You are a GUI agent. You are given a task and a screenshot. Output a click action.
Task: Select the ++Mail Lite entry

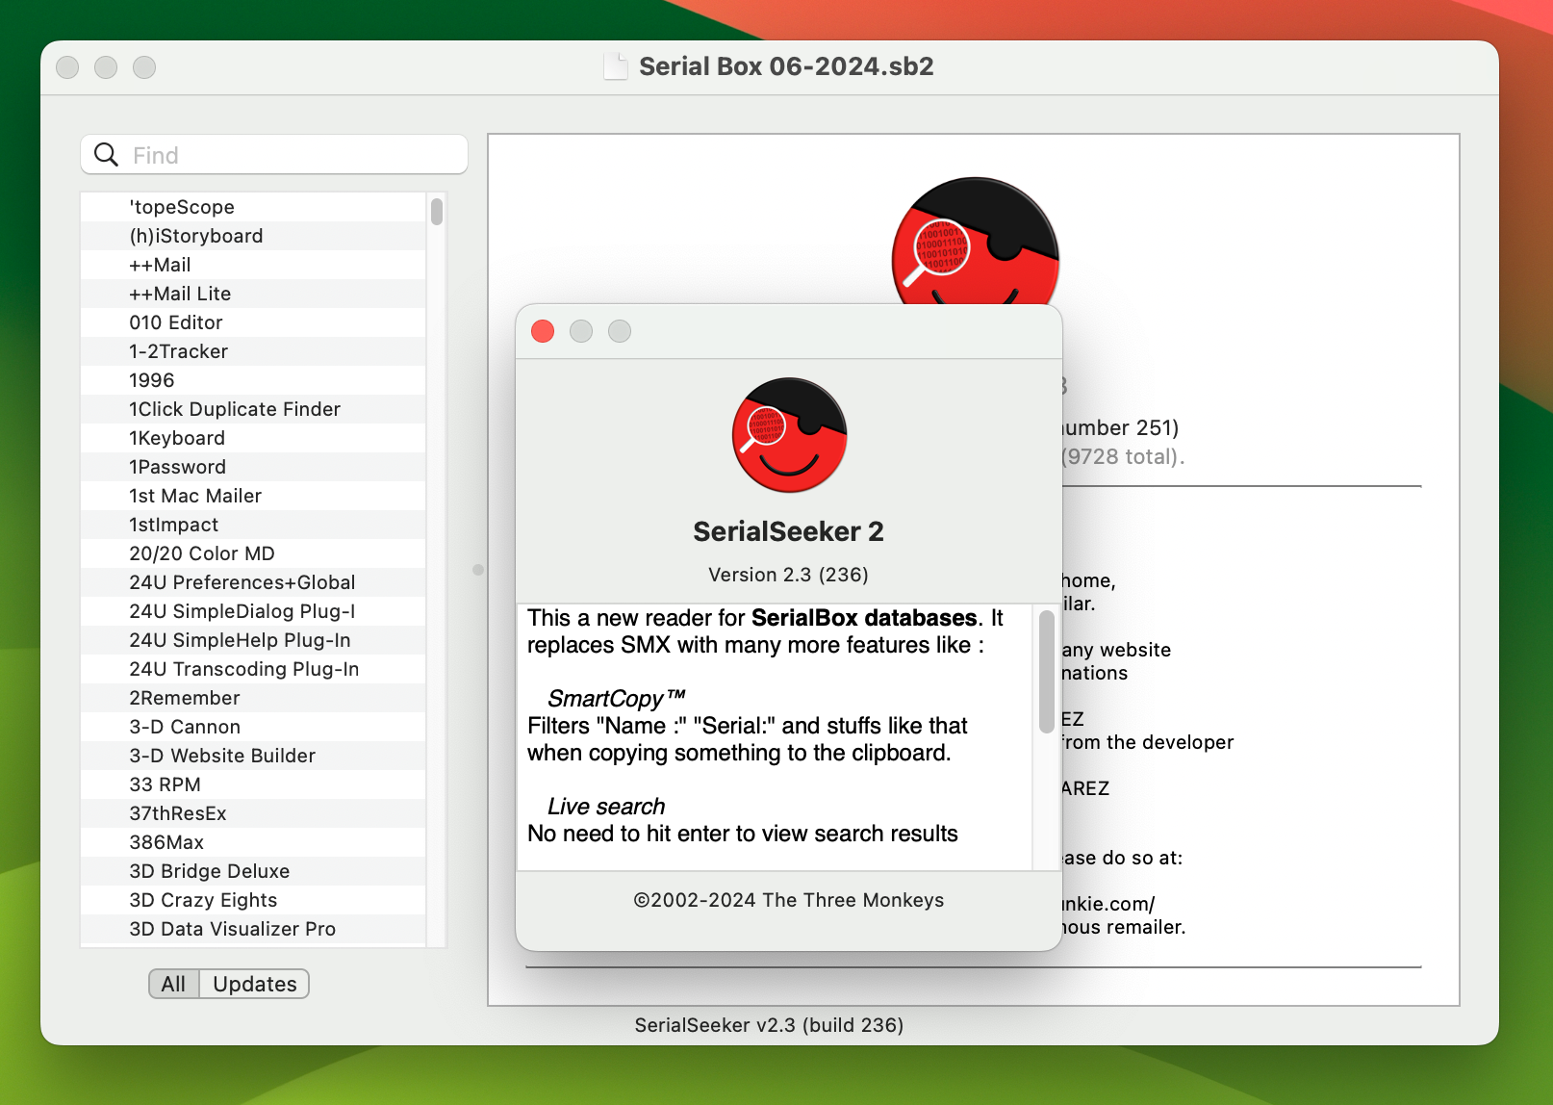click(x=253, y=294)
